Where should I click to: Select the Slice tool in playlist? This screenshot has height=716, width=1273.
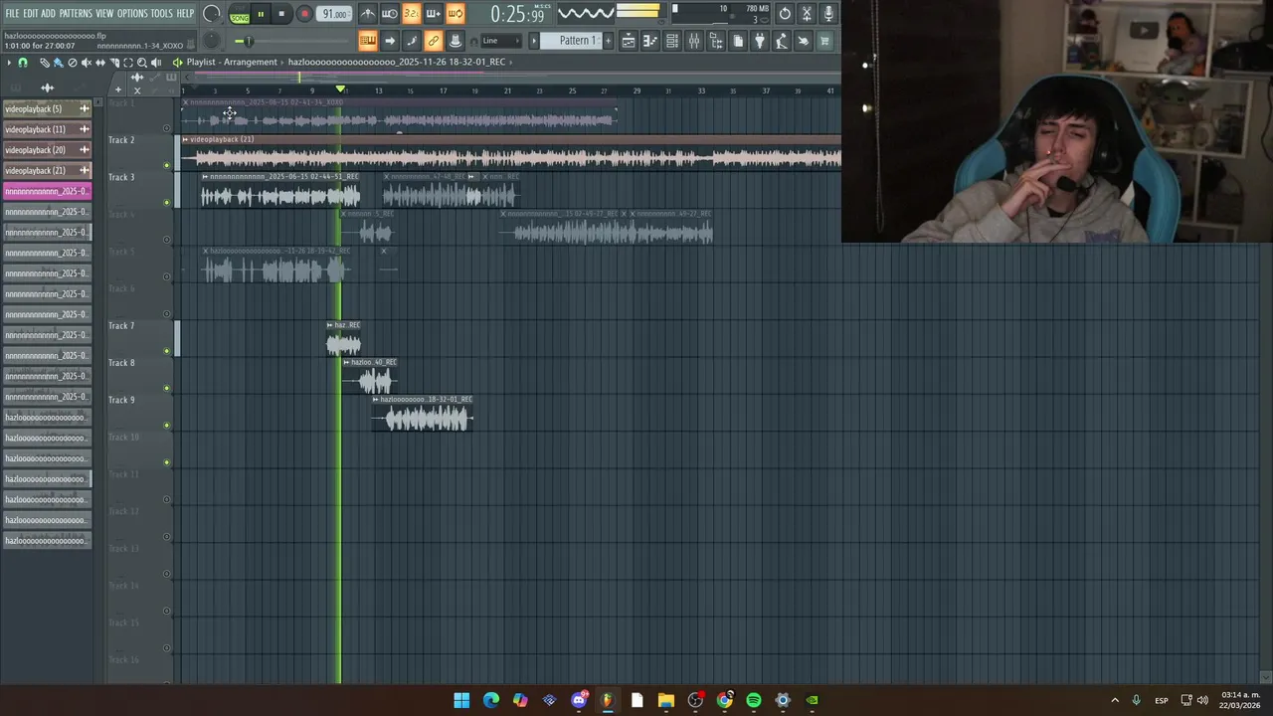pyautogui.click(x=114, y=63)
